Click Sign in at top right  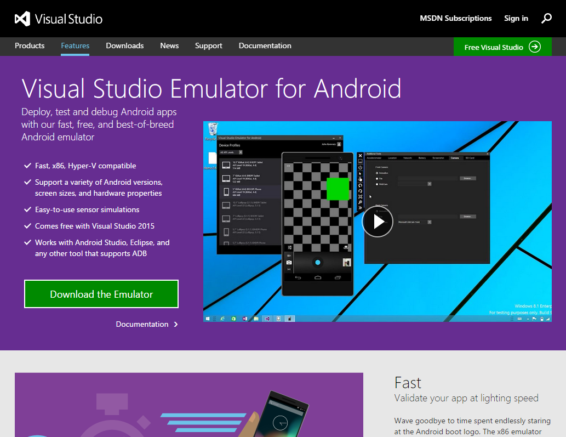[516, 19]
